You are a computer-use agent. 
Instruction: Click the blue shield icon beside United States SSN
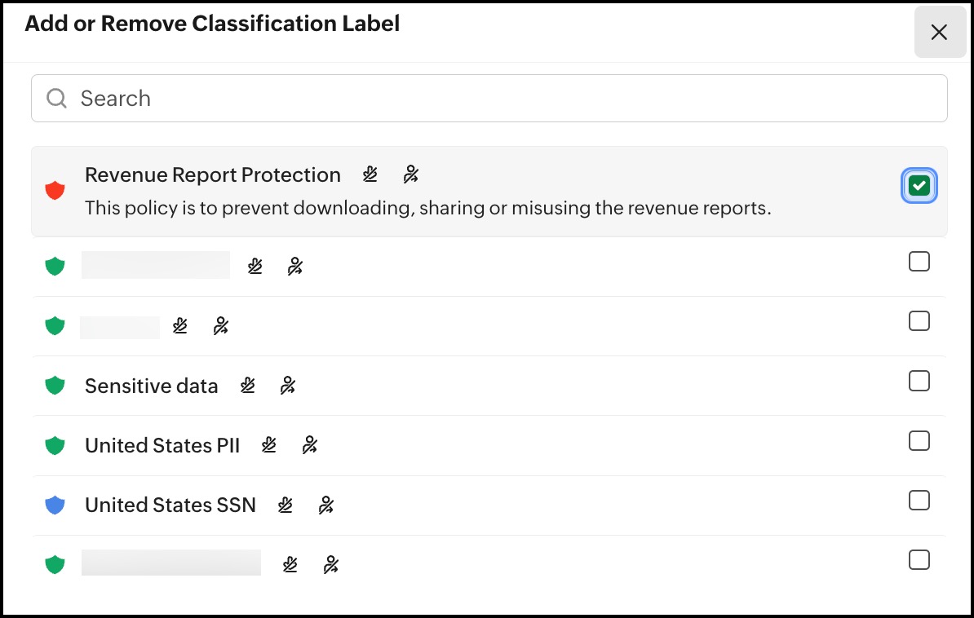click(x=55, y=505)
